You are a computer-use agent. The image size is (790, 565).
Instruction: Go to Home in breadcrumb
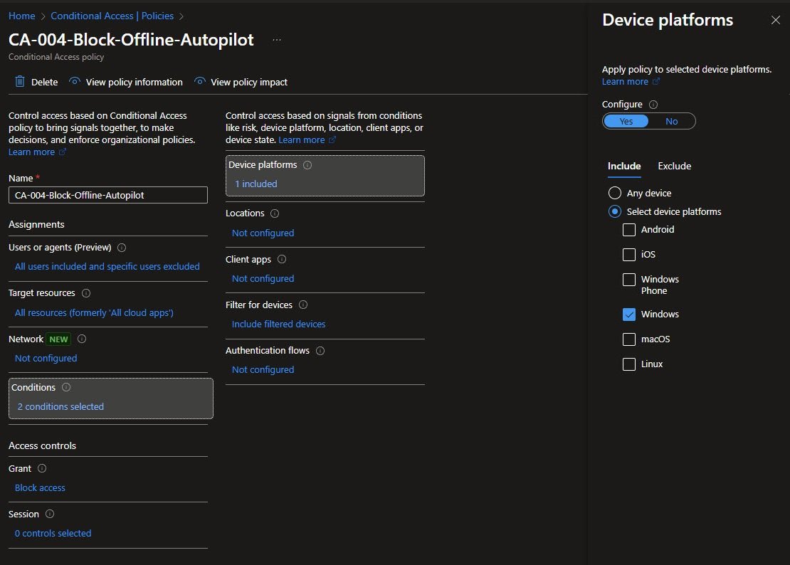[21, 16]
